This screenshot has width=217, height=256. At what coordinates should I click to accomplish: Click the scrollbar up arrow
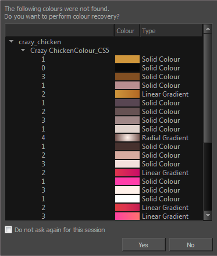[x=208, y=29]
